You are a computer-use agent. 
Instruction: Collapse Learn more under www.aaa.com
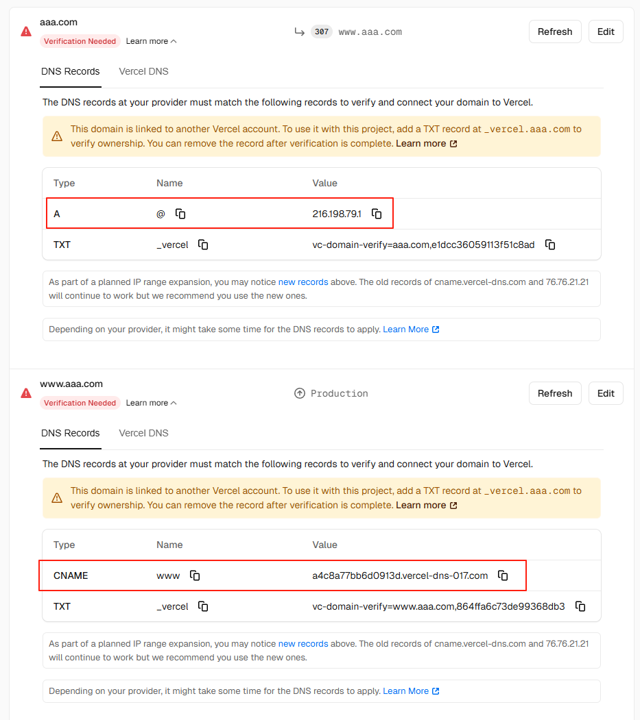(152, 404)
